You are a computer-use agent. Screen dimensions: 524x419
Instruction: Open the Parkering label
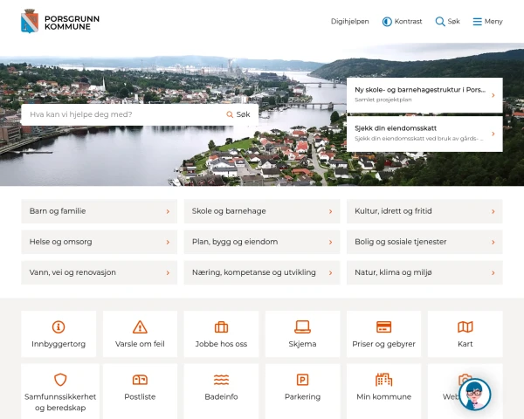(x=302, y=396)
